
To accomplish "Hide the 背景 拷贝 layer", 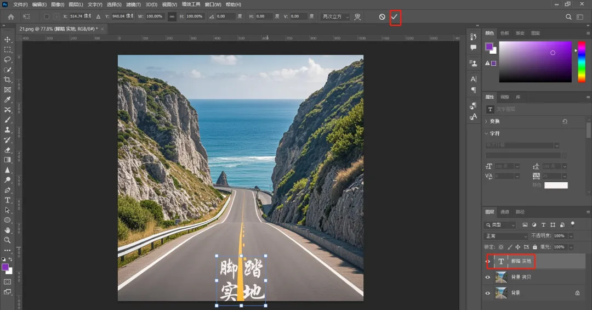I will click(488, 277).
